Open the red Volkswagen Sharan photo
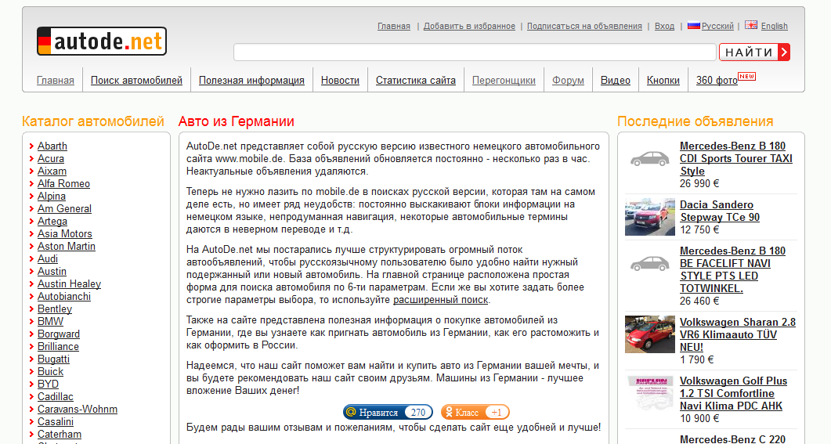This screenshot has height=444, width=831. point(650,334)
